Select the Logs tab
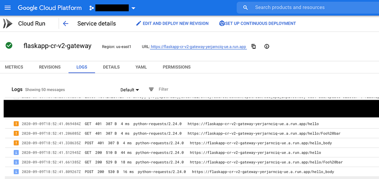Image resolution: width=379 pixels, height=179 pixels. 82,67
